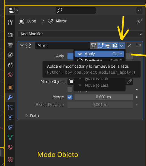Viewport: 146px width, 166px height.
Task: Open the Object Data mesh properties tab
Action: pyautogui.click(x=10, y=137)
